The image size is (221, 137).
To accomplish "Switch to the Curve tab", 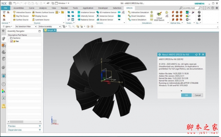I will click(32, 8).
